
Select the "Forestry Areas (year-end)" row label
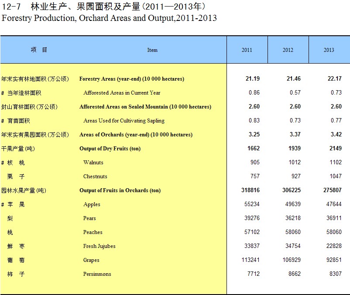pyautogui.click(x=131, y=79)
